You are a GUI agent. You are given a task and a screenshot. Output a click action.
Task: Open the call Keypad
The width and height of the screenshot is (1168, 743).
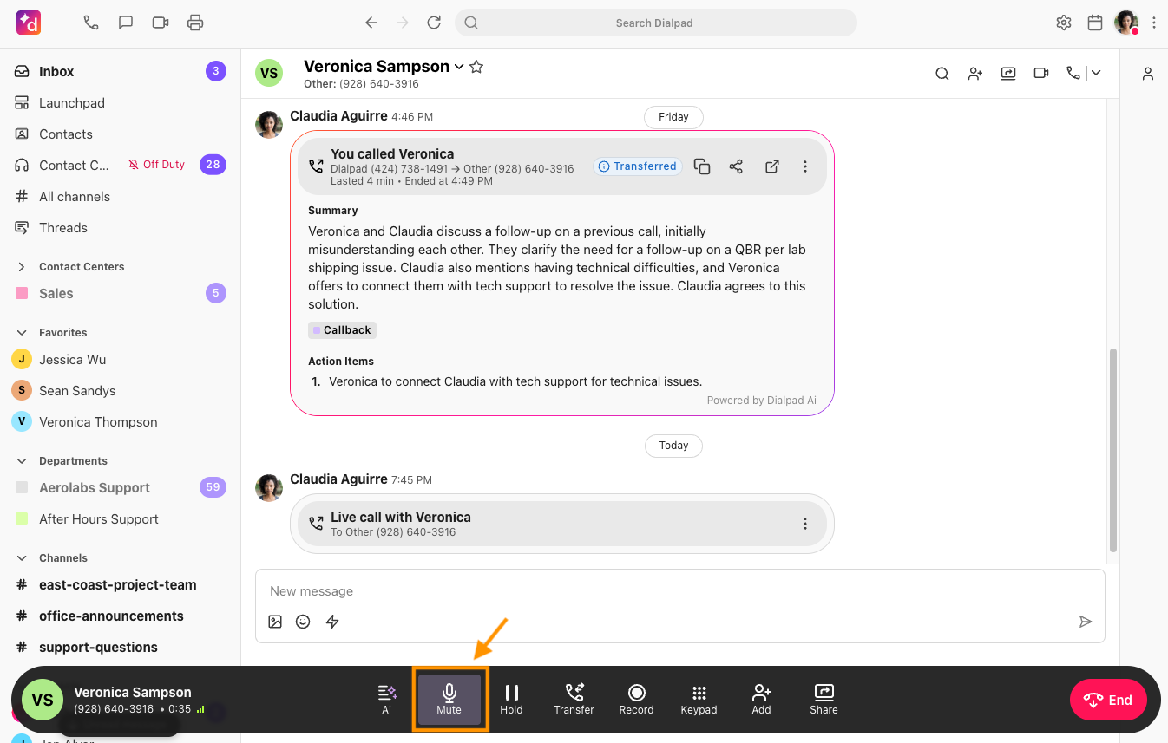699,700
